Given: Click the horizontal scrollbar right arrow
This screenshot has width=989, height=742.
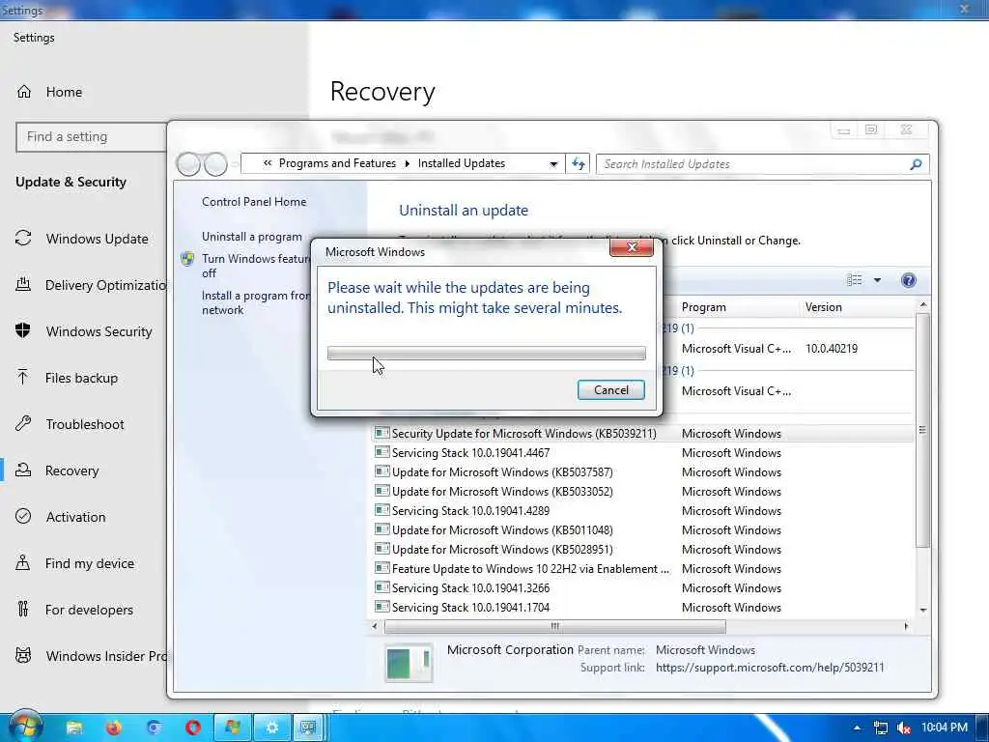Looking at the screenshot, I should coord(906,626).
